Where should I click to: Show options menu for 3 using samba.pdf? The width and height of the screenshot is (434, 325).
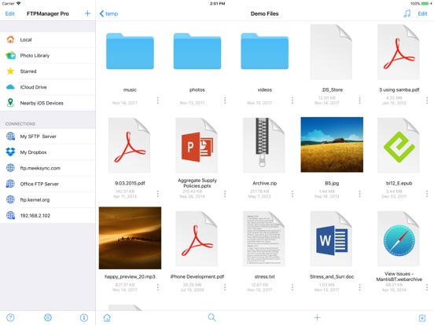(427, 100)
